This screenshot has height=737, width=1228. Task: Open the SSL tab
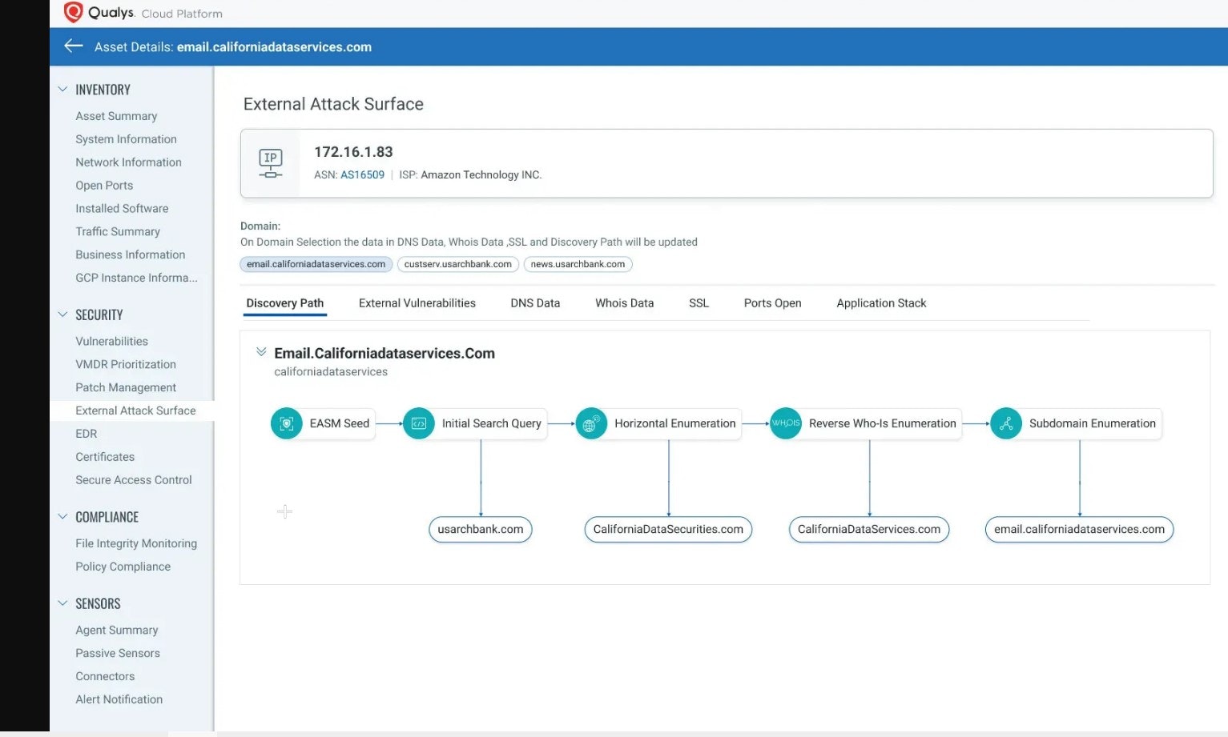point(699,303)
